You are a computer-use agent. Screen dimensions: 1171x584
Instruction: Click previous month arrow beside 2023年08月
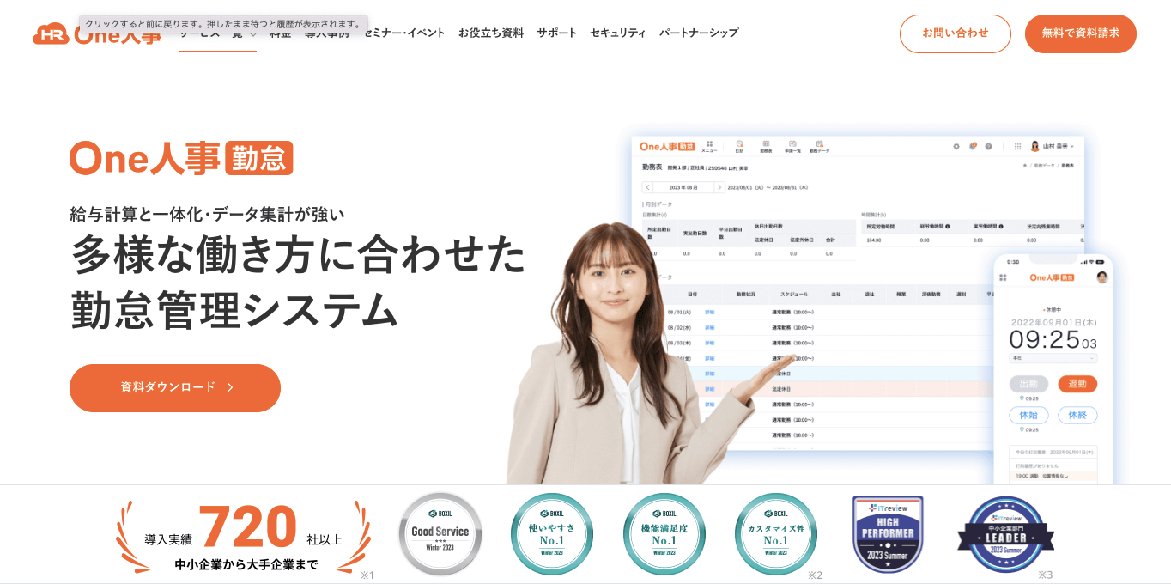(x=647, y=187)
